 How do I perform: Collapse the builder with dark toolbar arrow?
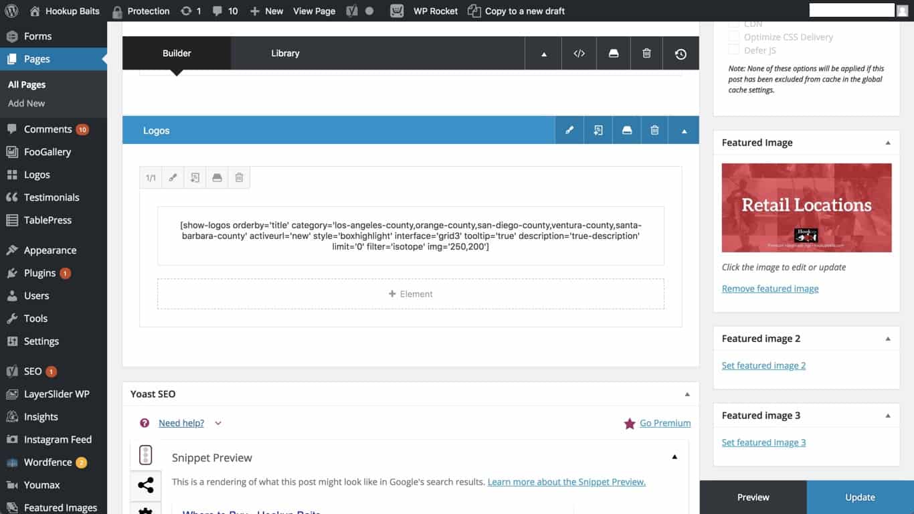coord(544,54)
